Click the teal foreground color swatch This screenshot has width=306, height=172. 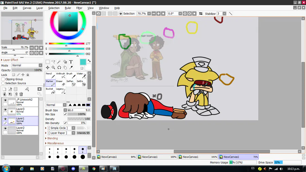[x=83, y=62]
